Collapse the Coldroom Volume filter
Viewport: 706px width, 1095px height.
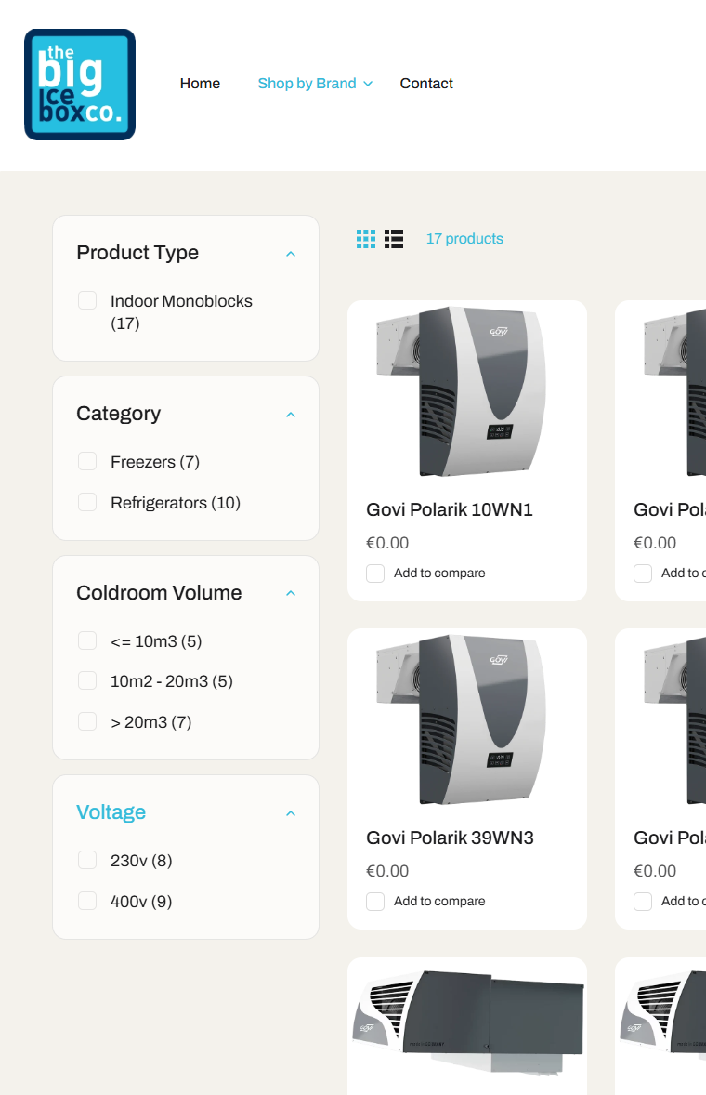(291, 593)
